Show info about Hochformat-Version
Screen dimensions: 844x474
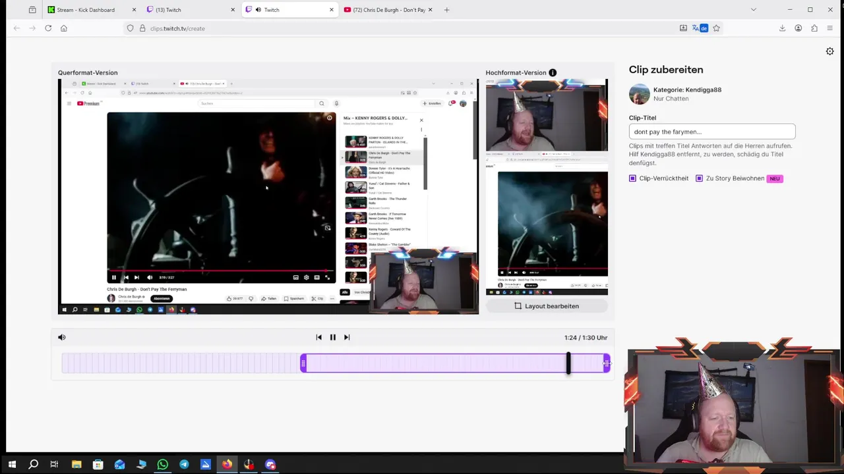(553, 72)
